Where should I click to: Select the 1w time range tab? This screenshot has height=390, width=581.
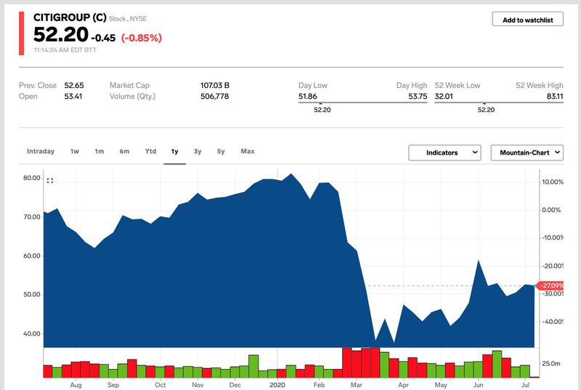75,151
